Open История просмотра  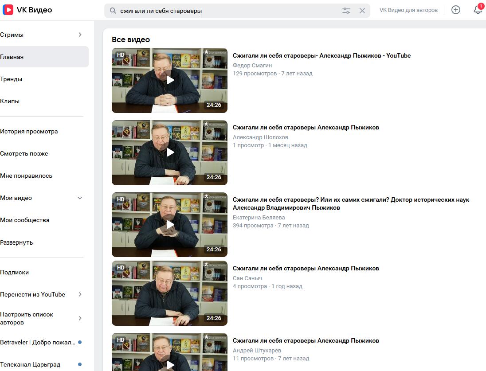click(29, 131)
